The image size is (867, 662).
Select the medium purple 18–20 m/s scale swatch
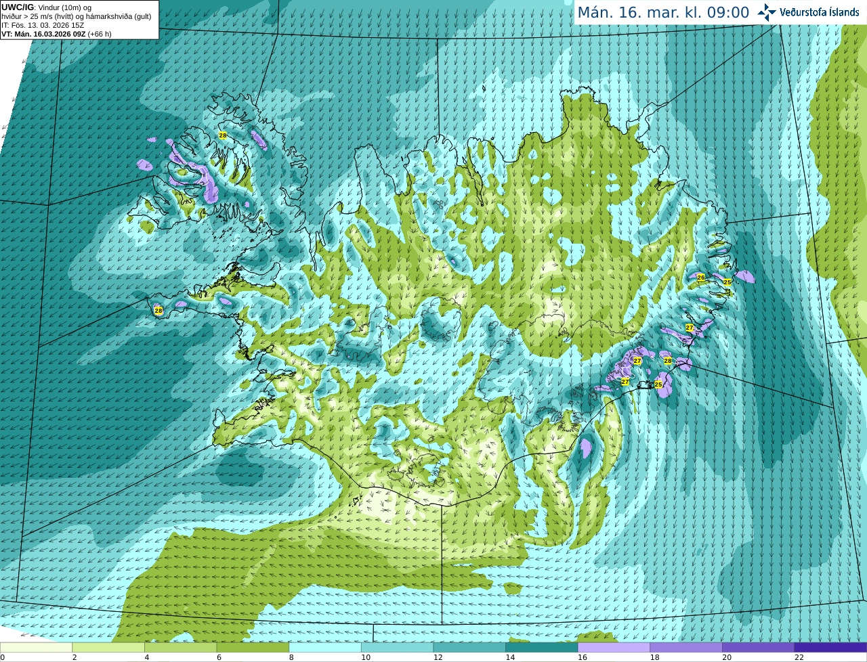(x=686, y=647)
